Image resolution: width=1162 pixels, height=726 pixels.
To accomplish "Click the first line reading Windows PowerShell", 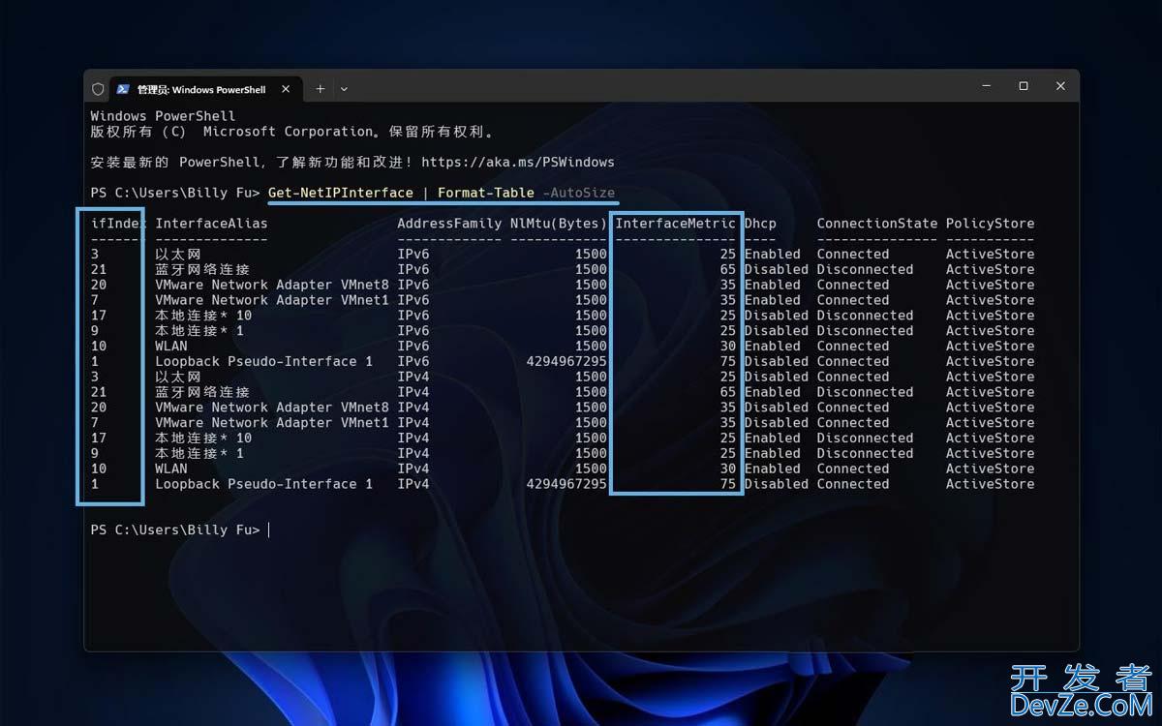I will pyautogui.click(x=163, y=116).
